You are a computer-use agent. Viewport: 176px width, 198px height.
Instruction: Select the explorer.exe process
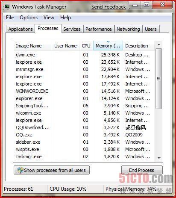click(x=84, y=98)
